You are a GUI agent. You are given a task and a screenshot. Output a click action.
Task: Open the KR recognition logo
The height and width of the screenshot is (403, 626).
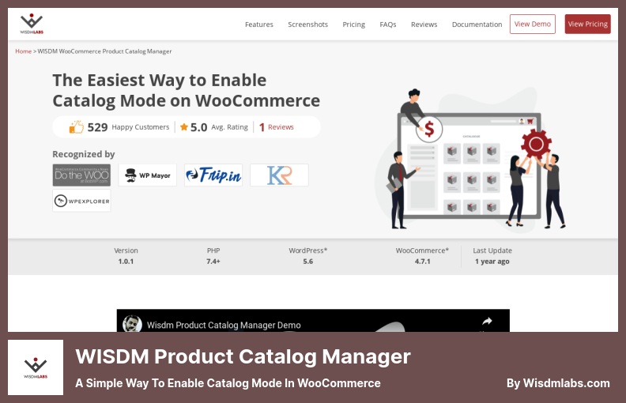tap(279, 175)
